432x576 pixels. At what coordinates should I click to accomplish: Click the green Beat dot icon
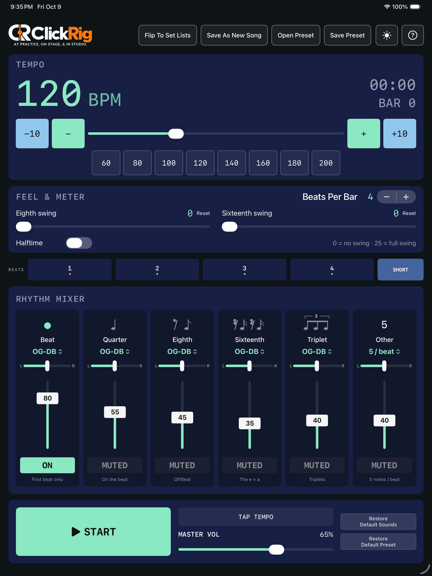tap(47, 325)
